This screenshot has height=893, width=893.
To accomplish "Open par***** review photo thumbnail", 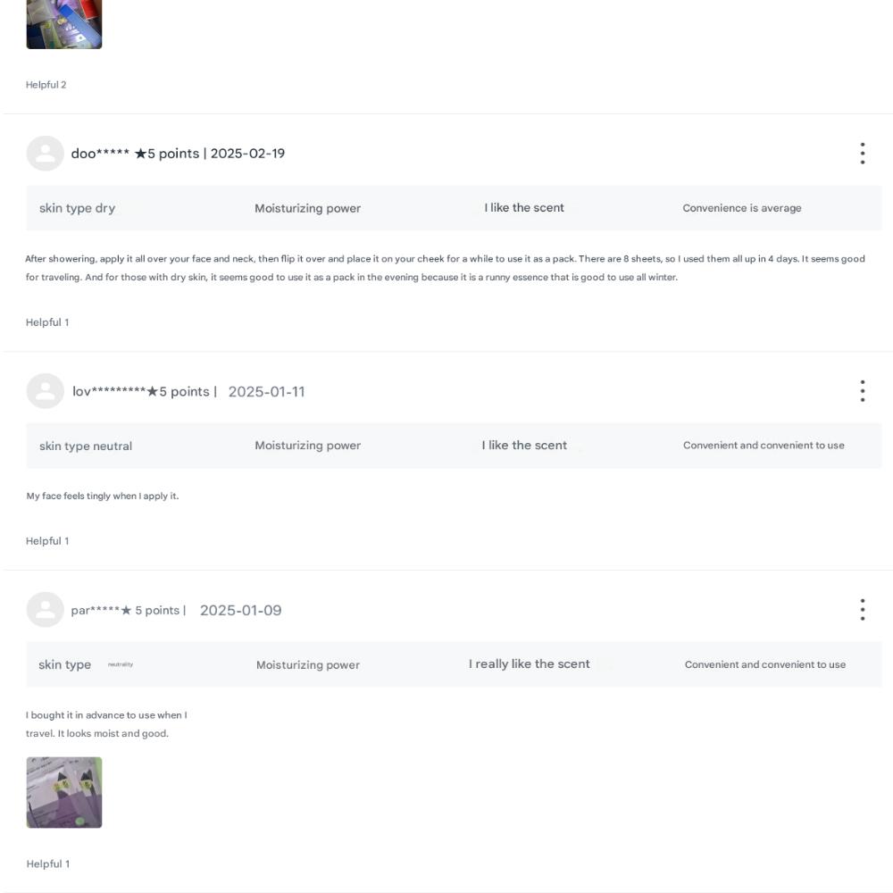I will 63,792.
